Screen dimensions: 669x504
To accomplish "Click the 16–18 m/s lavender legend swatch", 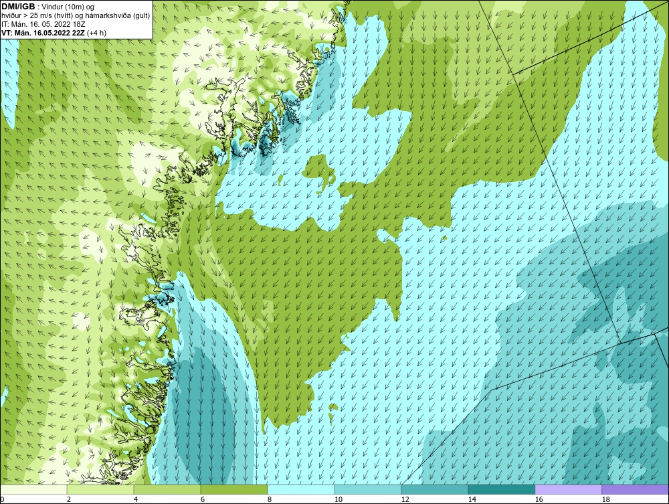I will pos(568,489).
